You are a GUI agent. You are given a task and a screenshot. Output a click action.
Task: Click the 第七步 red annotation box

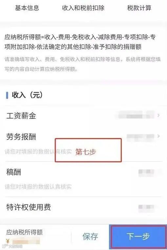click(88, 150)
